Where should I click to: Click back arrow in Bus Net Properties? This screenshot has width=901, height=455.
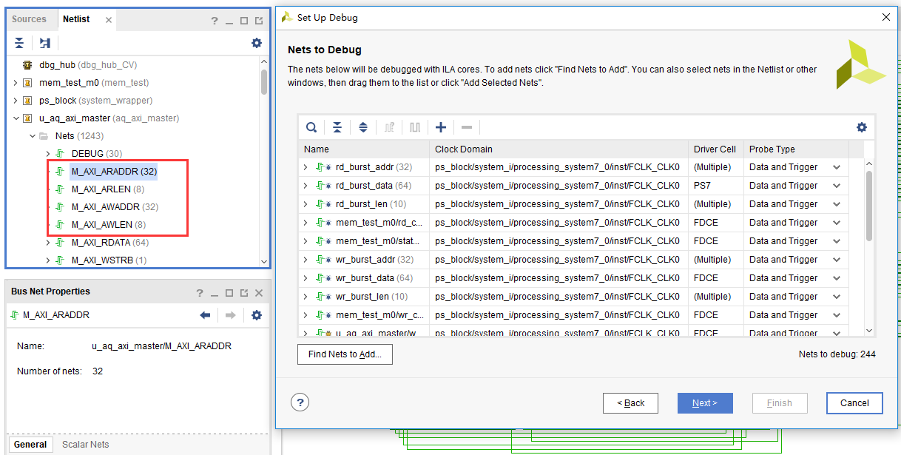206,315
